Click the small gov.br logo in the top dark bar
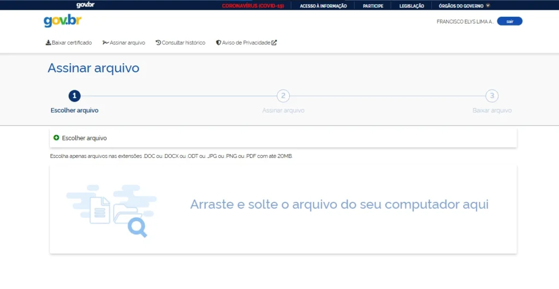 tap(85, 5)
